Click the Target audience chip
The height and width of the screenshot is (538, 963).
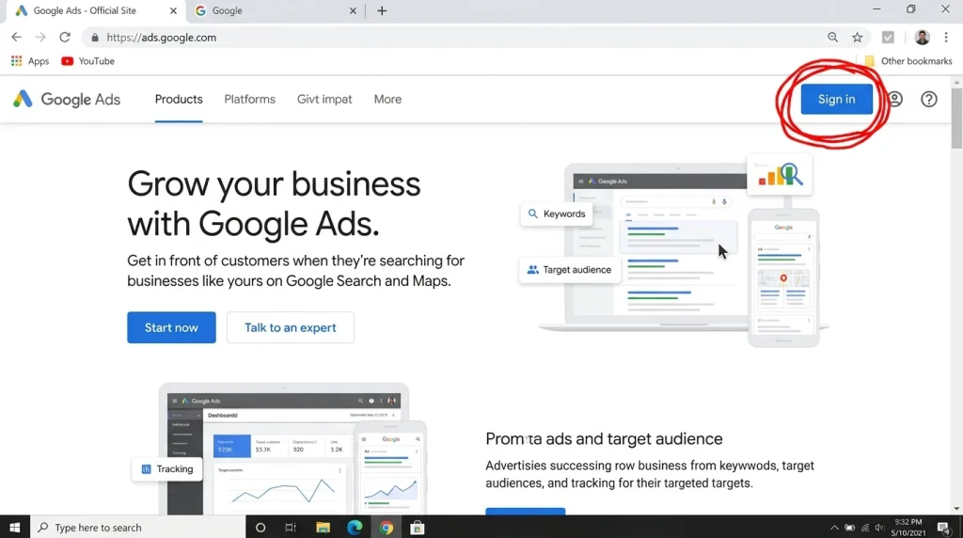pyautogui.click(x=569, y=270)
